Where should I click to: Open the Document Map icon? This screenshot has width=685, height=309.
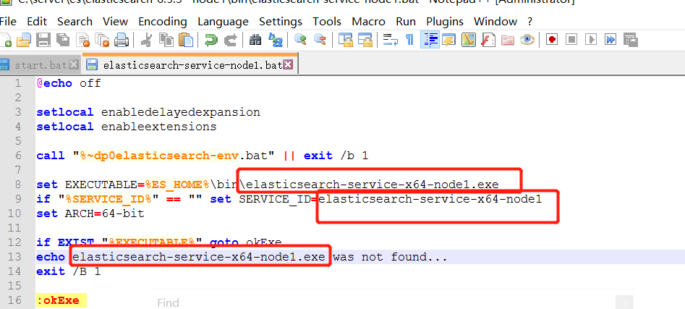click(x=469, y=41)
